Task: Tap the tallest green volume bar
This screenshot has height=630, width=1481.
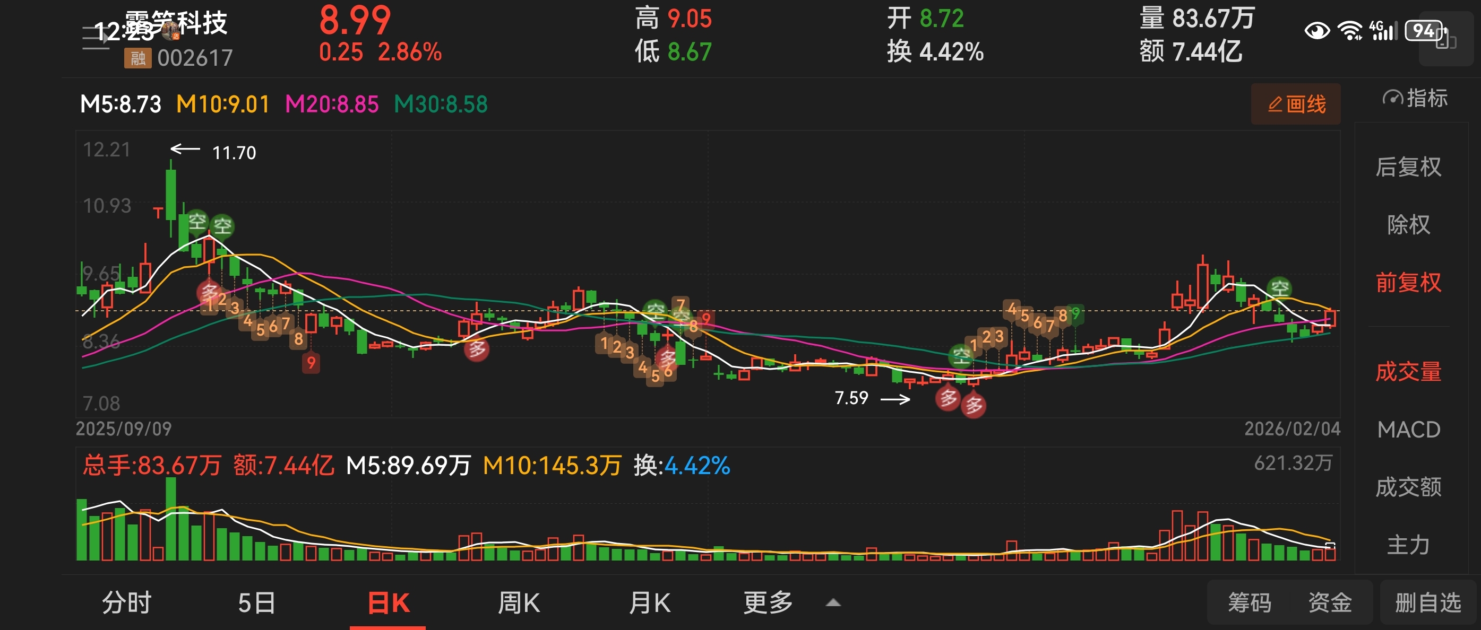Action: (x=171, y=520)
